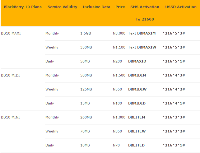Click 'Monthly' in the BB10 MAXI row
Viewport: 200px width, 153px height.
52,33
